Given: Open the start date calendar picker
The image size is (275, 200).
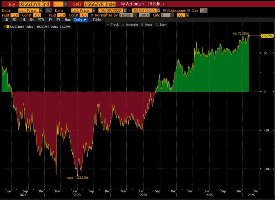Looking at the screenshot, I should (x=125, y=10).
